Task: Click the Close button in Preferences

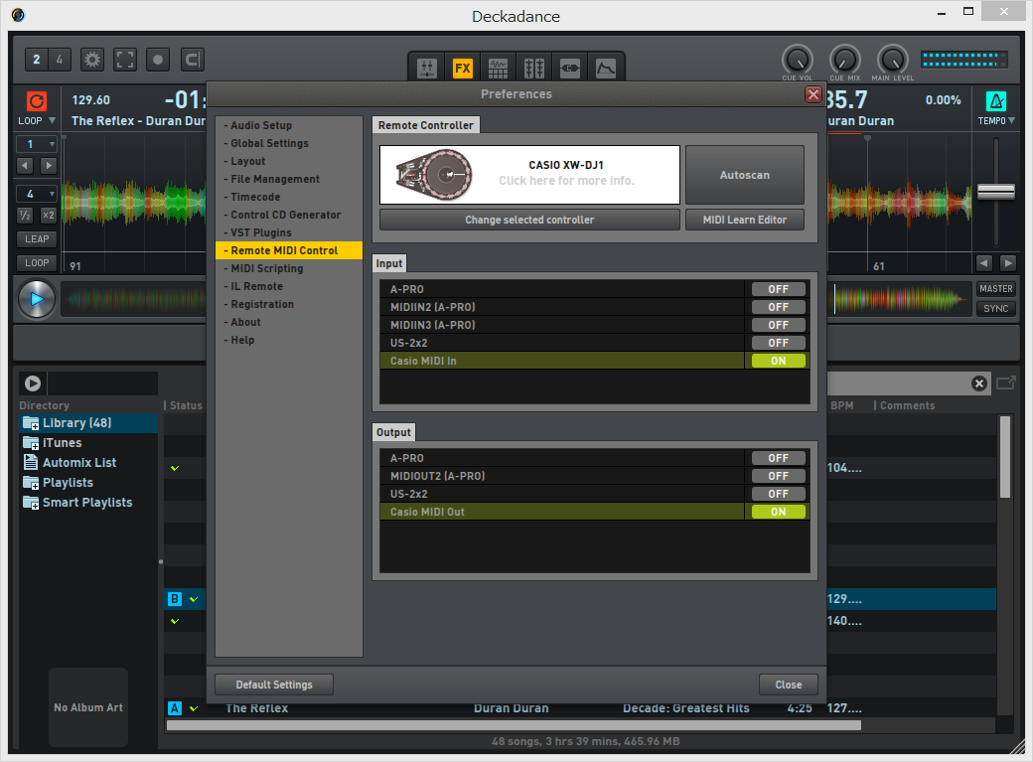Action: tap(788, 685)
